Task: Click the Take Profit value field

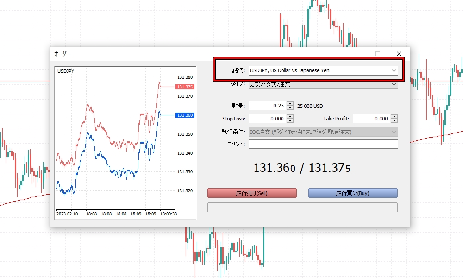Action: pyautogui.click(x=371, y=119)
